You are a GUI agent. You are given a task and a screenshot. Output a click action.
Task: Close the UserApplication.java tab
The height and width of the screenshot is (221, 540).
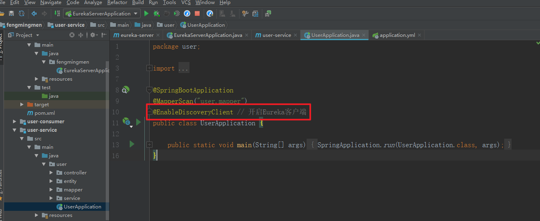(364, 35)
